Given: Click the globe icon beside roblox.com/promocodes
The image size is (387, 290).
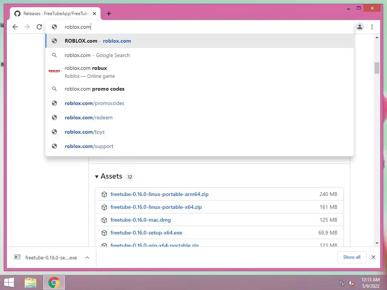Looking at the screenshot, I should pos(54,103).
